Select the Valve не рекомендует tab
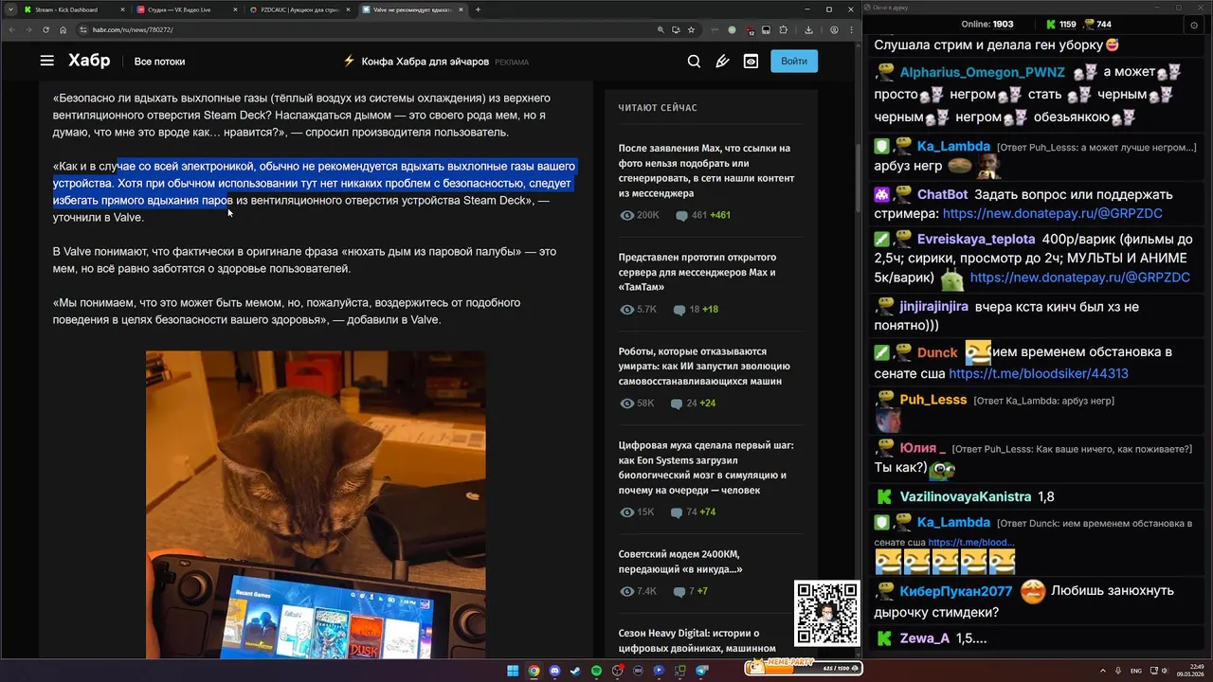This screenshot has height=682, width=1213. [414, 9]
